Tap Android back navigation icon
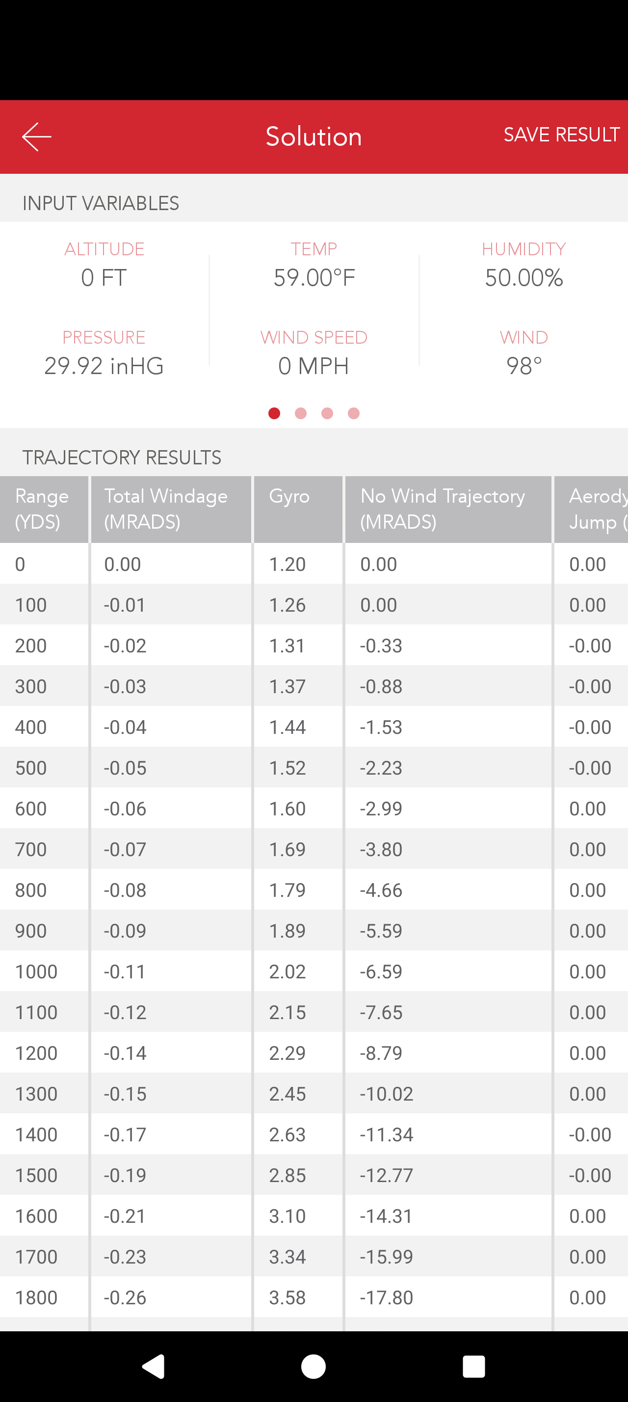The image size is (628, 1402). 154,1367
